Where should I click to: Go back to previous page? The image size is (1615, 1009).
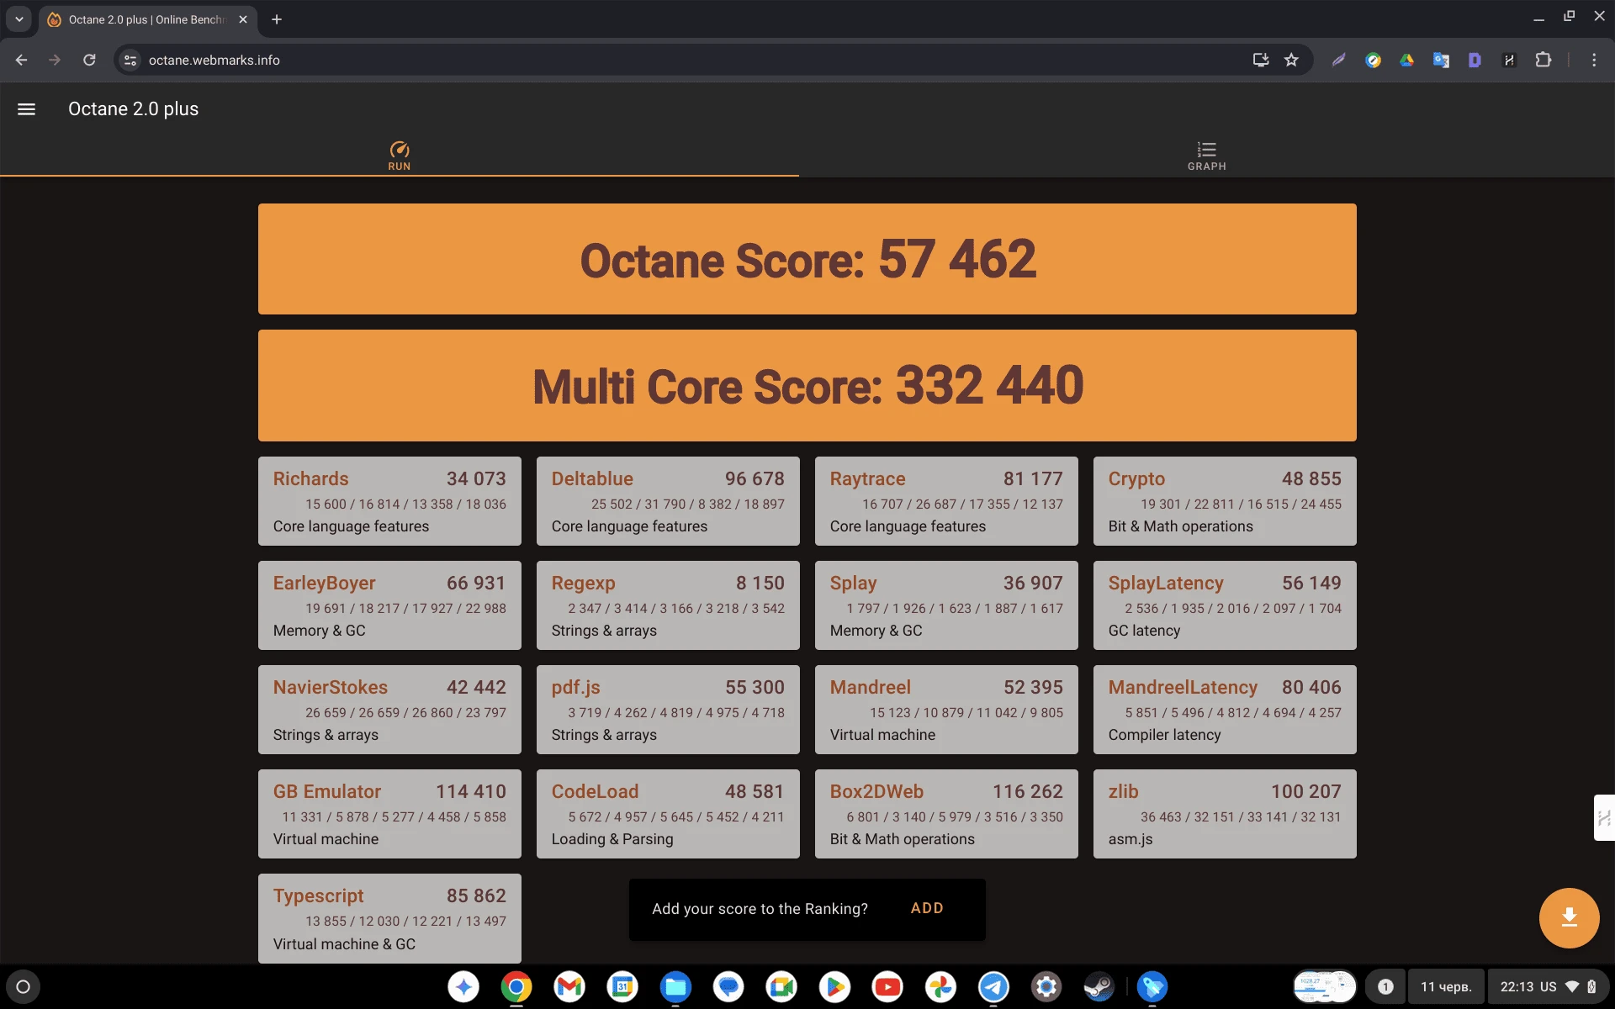click(x=22, y=60)
